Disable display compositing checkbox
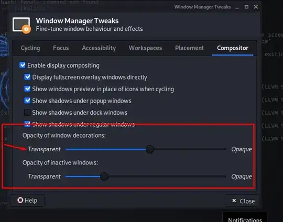The width and height of the screenshot is (283, 222). click(x=23, y=65)
